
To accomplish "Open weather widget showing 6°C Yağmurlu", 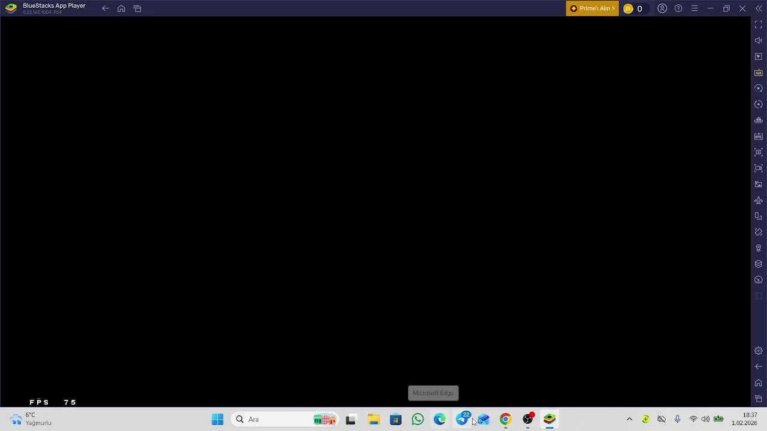I will pyautogui.click(x=31, y=419).
